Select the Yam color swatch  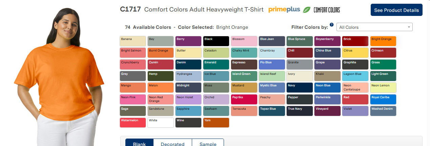[216, 122]
